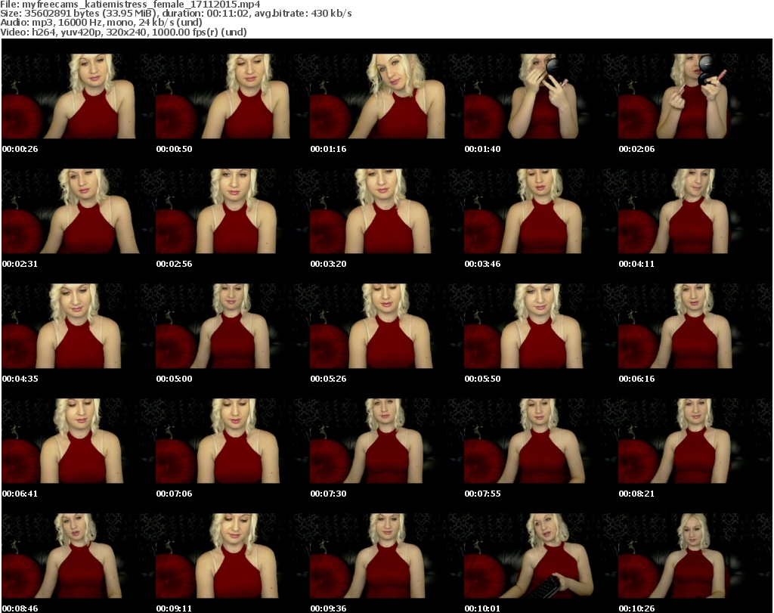
Task: Click the timestamp label 00:04:35
Action: [20, 379]
